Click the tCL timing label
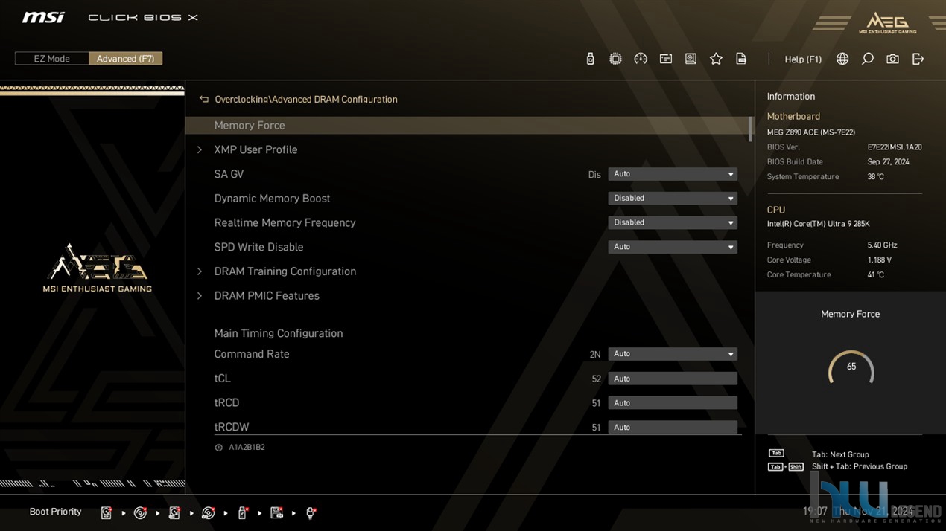946x531 pixels. [223, 379]
